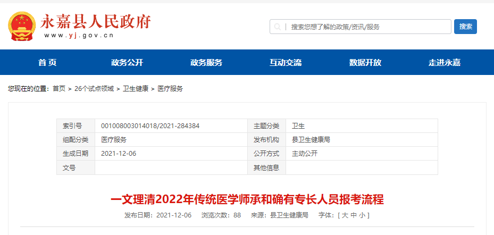Click the www.yj.gov.cn site address text
494x235 pixels.
coord(79,36)
